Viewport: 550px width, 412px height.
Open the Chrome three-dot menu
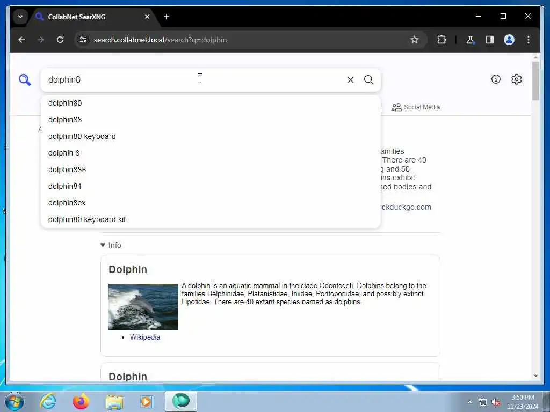529,40
